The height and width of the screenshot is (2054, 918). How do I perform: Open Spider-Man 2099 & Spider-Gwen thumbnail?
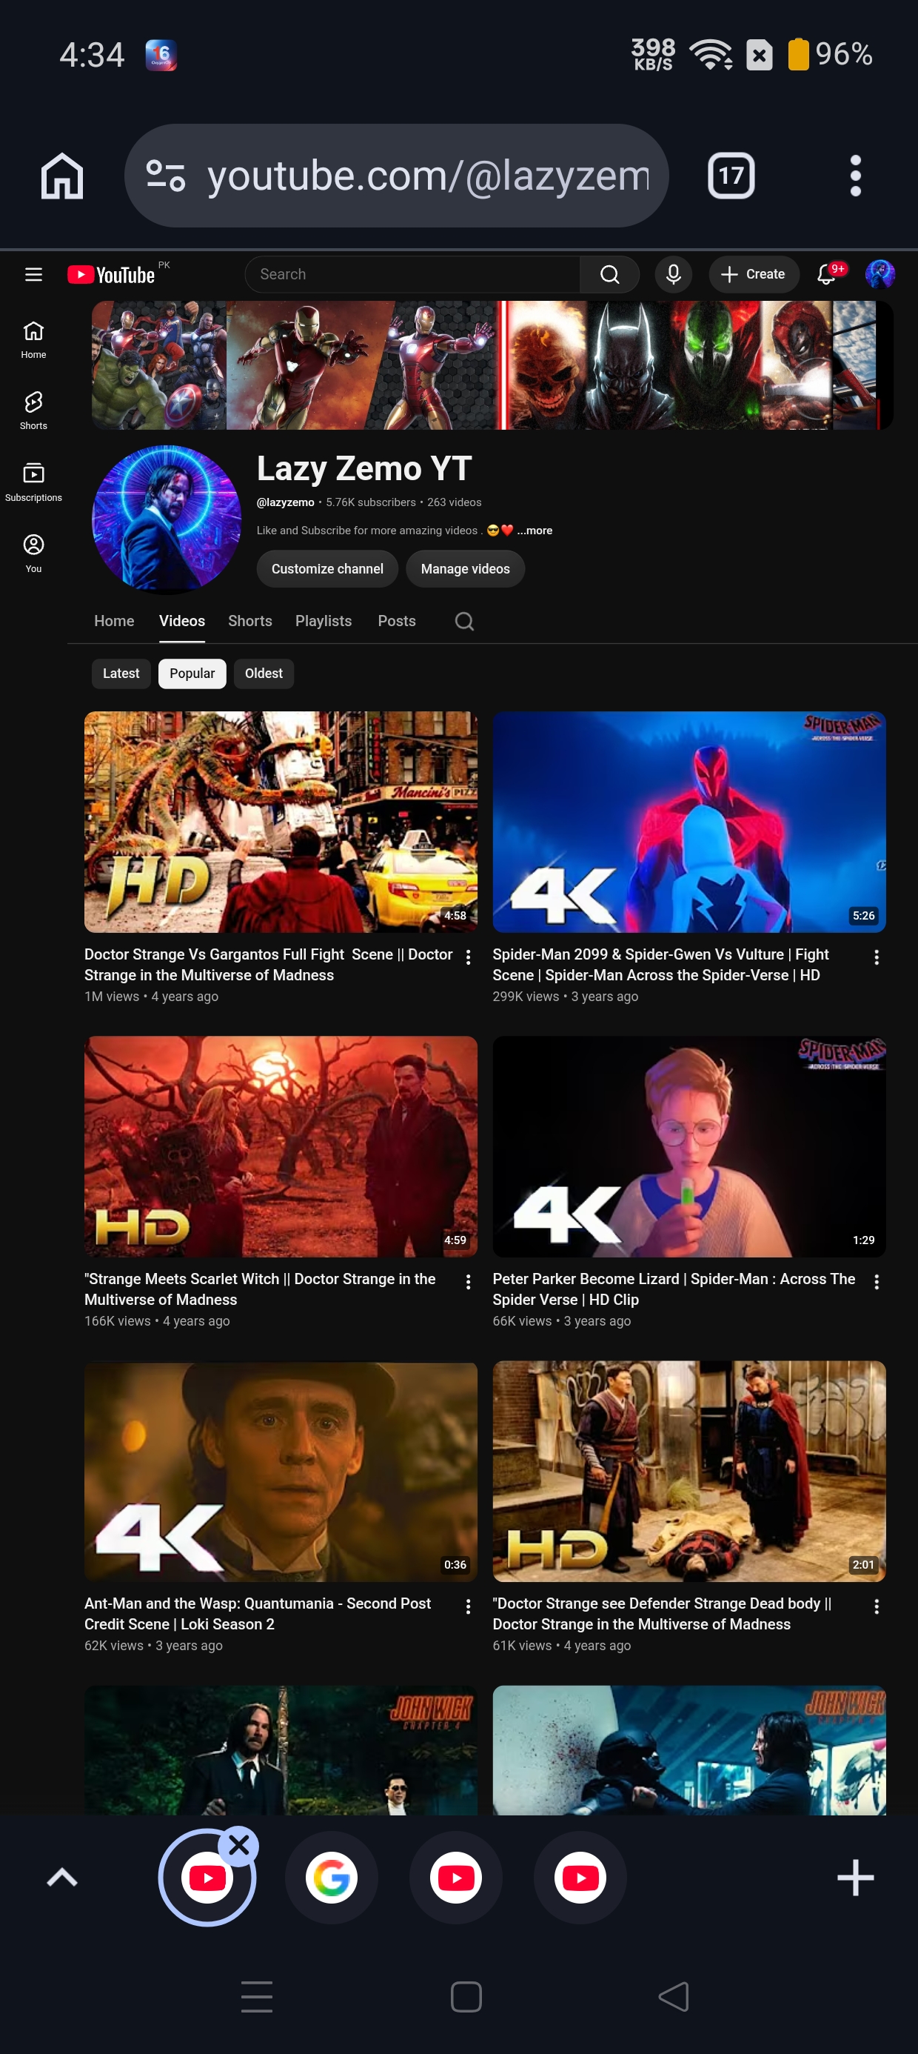pos(689,822)
